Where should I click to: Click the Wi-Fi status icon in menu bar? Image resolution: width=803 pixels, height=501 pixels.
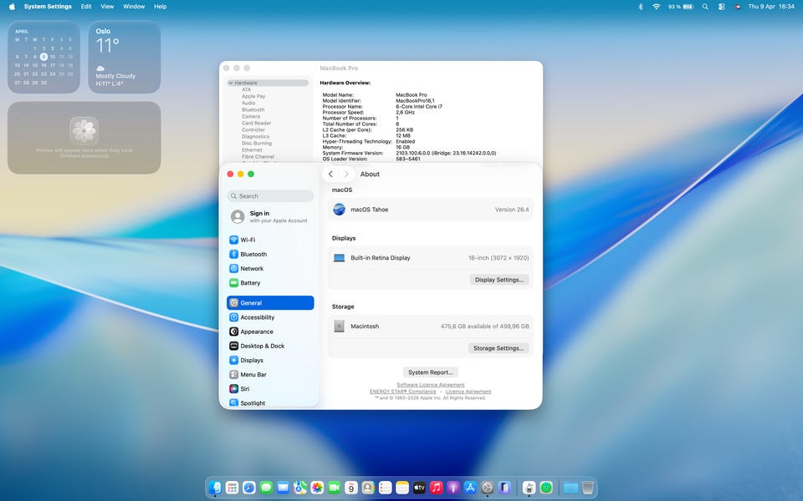coord(656,7)
